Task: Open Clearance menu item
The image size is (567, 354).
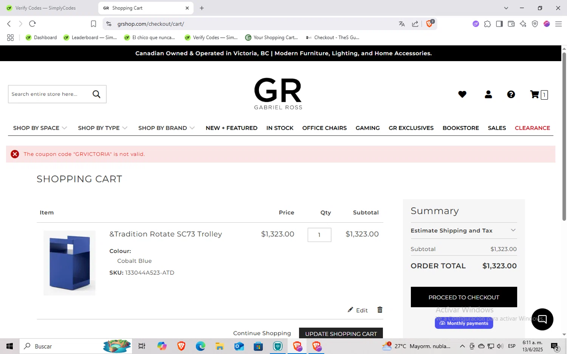Action: [x=532, y=128]
